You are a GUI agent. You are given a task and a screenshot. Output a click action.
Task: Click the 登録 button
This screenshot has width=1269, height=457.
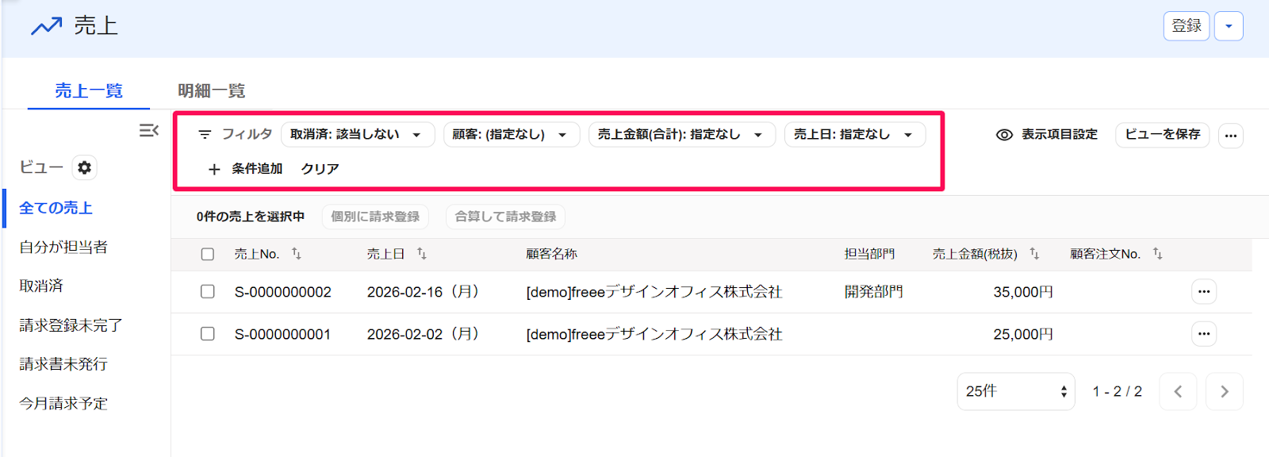1187,26
